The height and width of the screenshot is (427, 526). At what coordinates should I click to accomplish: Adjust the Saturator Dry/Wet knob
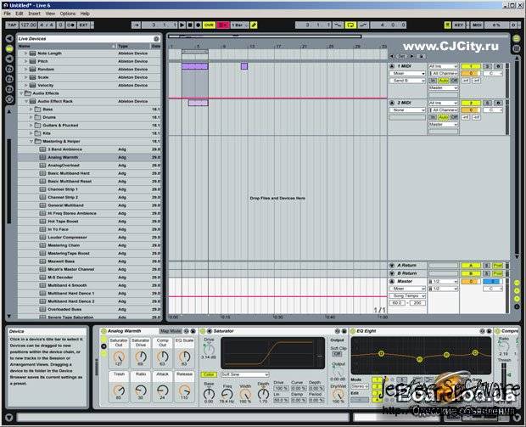339,394
